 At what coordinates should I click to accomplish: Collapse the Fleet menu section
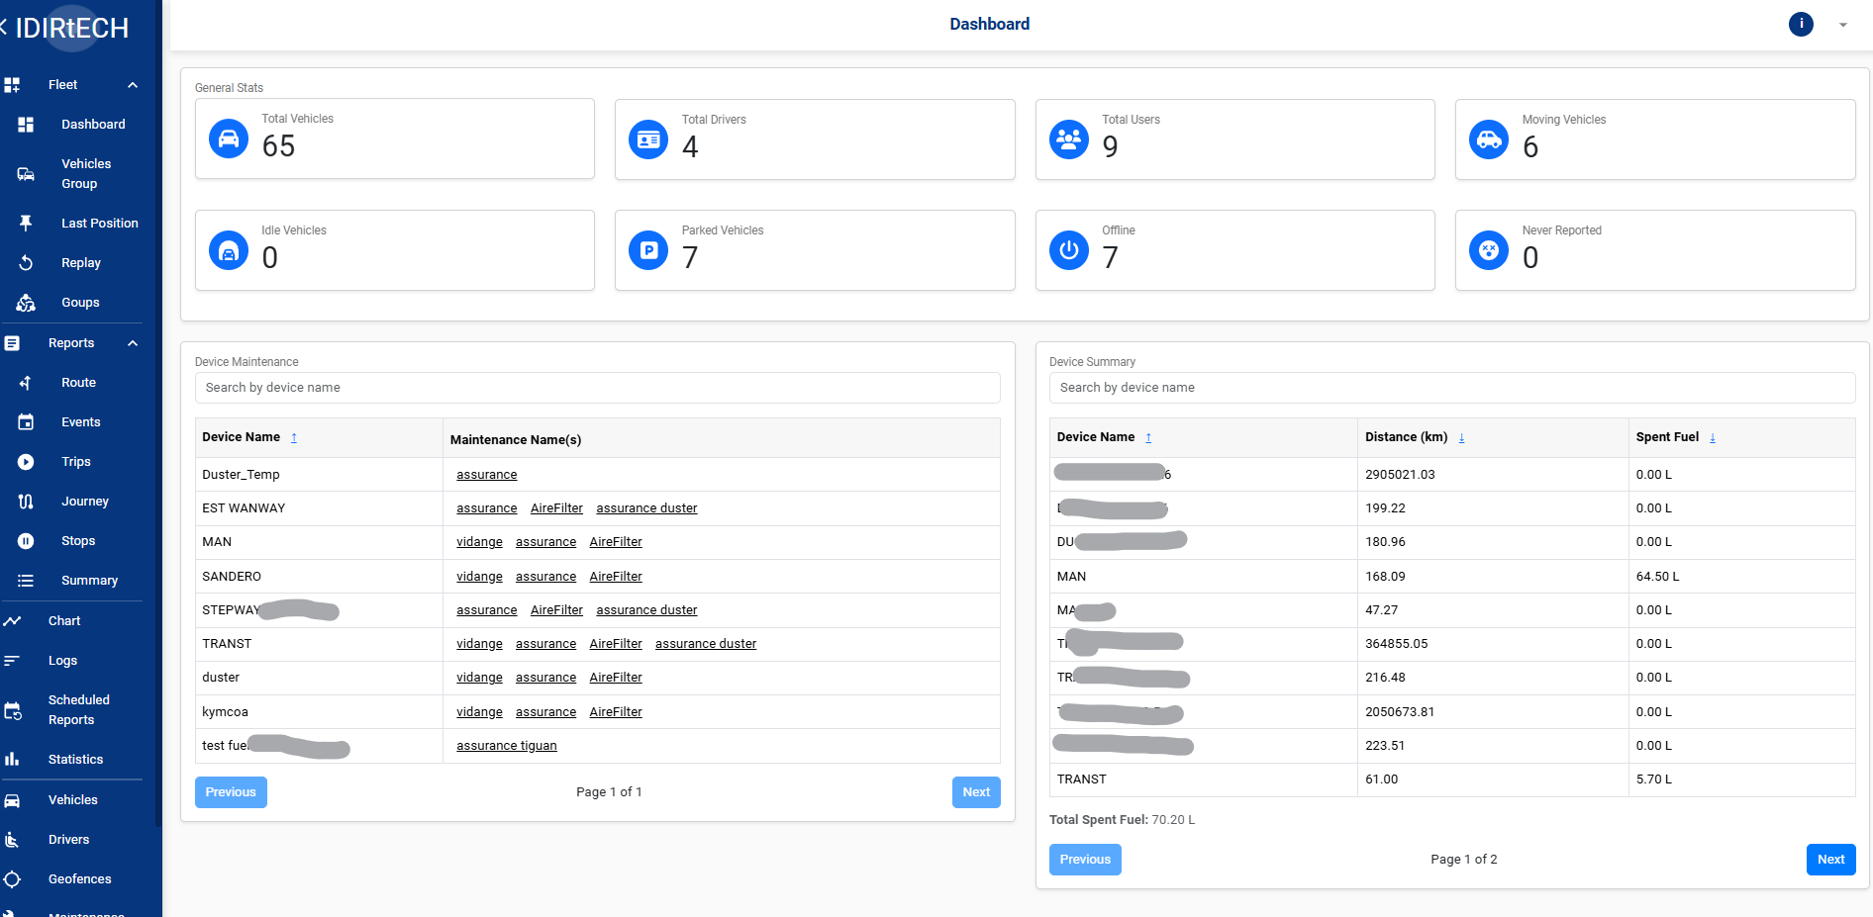[133, 85]
